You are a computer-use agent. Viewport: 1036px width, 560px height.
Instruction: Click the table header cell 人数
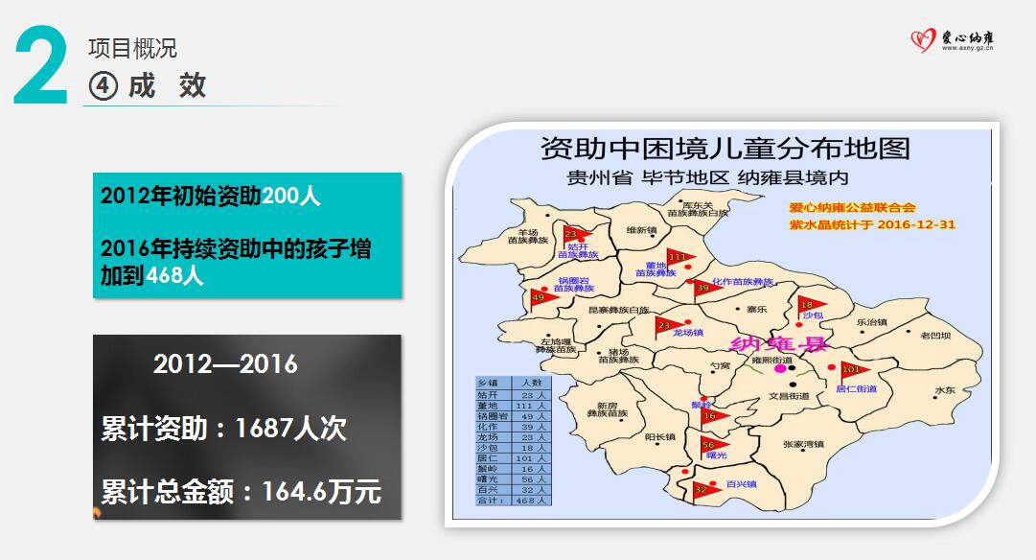pyautogui.click(x=532, y=383)
